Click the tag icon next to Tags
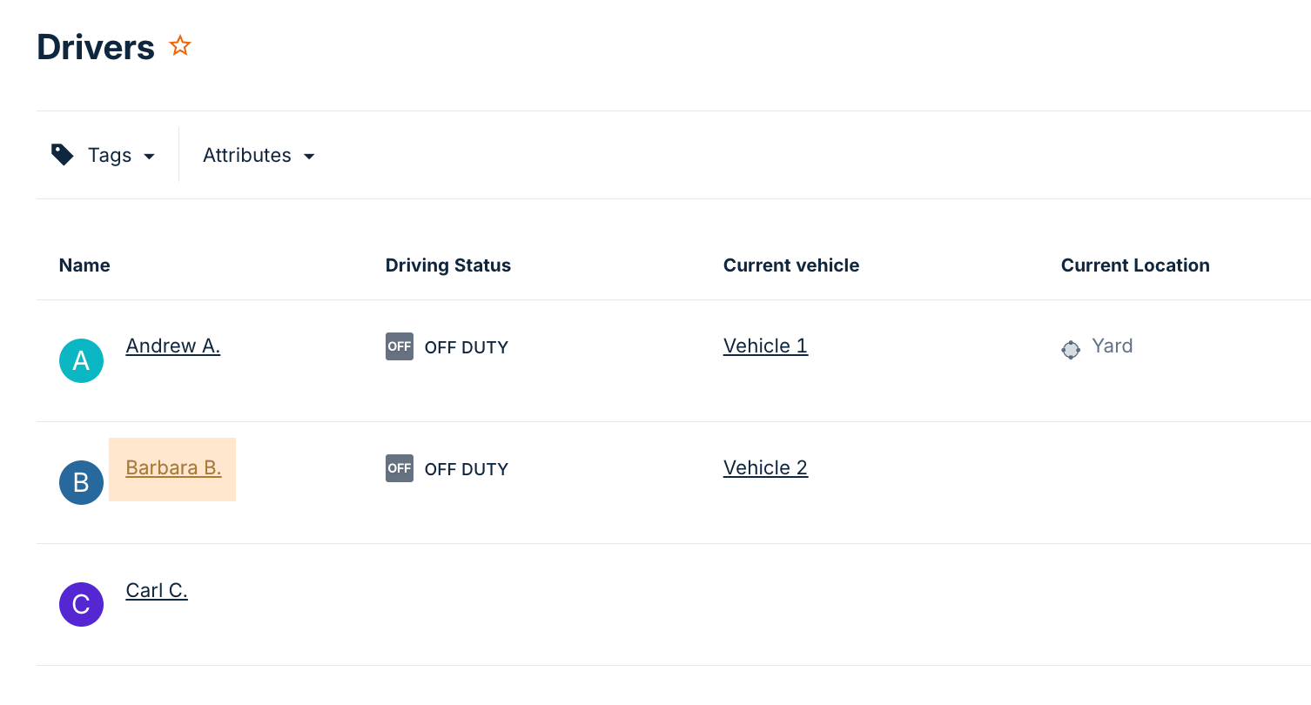Viewport: 1311px width, 705px height. pos(62,153)
